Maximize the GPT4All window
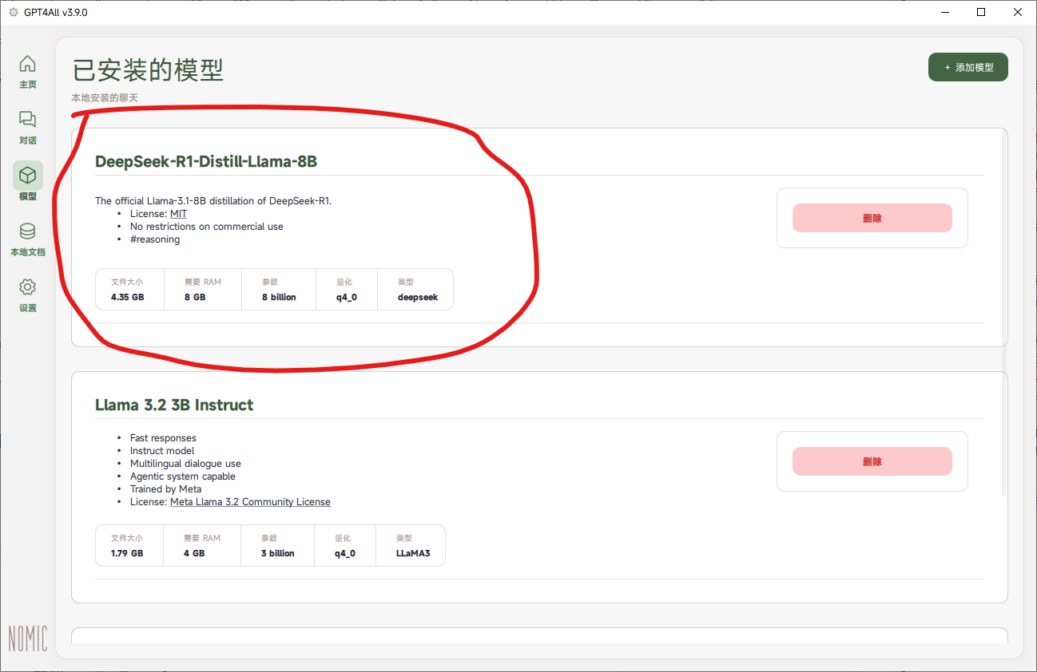The height and width of the screenshot is (672, 1037). click(981, 12)
